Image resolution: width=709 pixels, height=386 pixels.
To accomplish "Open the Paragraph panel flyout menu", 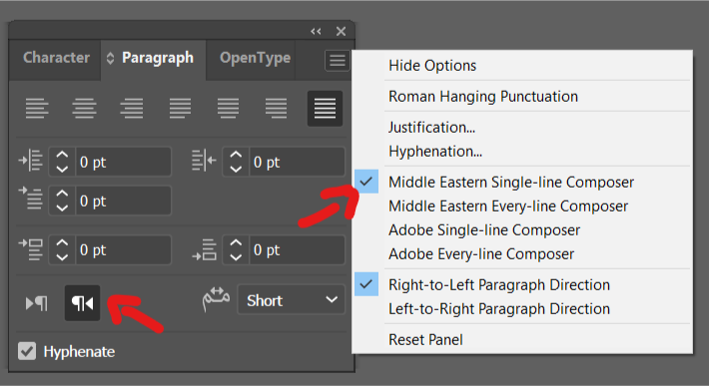I will click(337, 60).
